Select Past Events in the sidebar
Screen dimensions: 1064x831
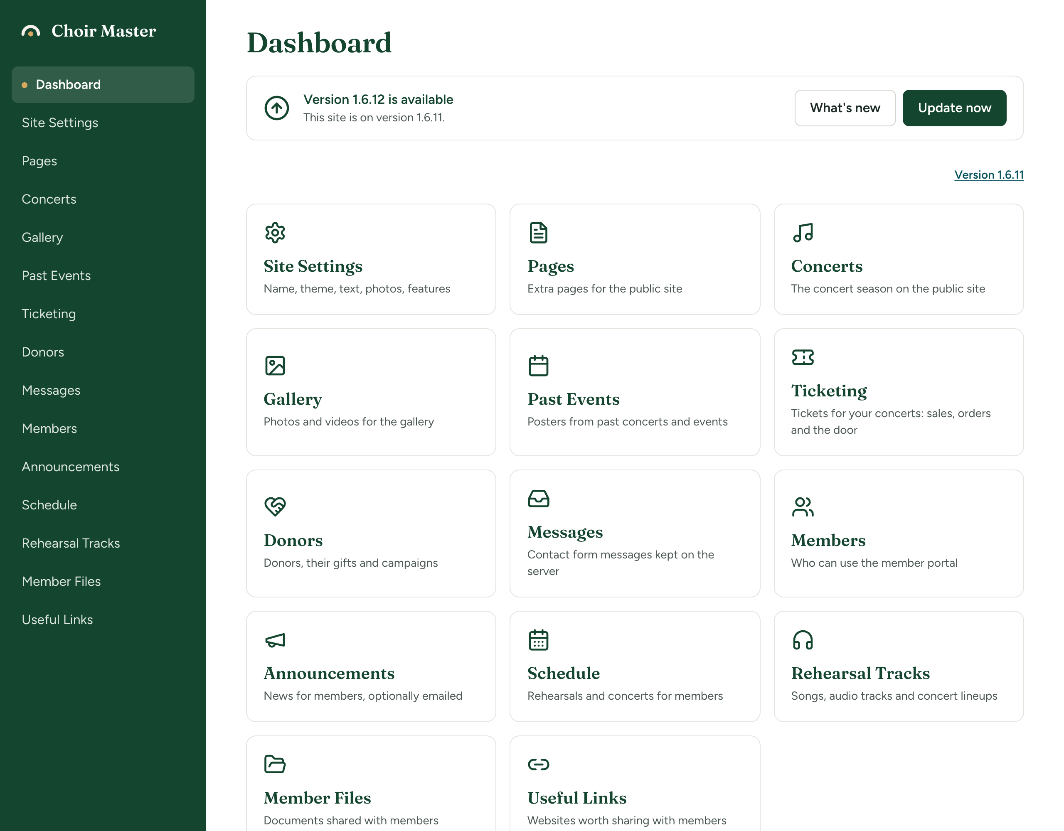[x=103, y=276]
